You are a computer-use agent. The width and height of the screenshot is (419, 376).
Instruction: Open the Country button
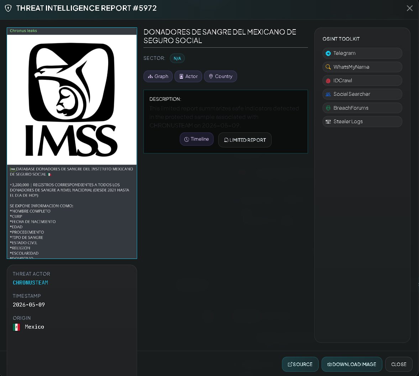[220, 77]
